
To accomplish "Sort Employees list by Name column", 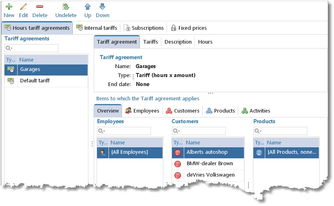I will [136, 143].
